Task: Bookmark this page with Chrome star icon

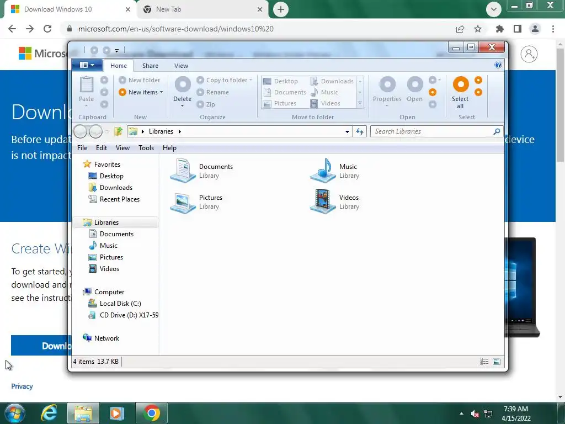Action: [478, 29]
